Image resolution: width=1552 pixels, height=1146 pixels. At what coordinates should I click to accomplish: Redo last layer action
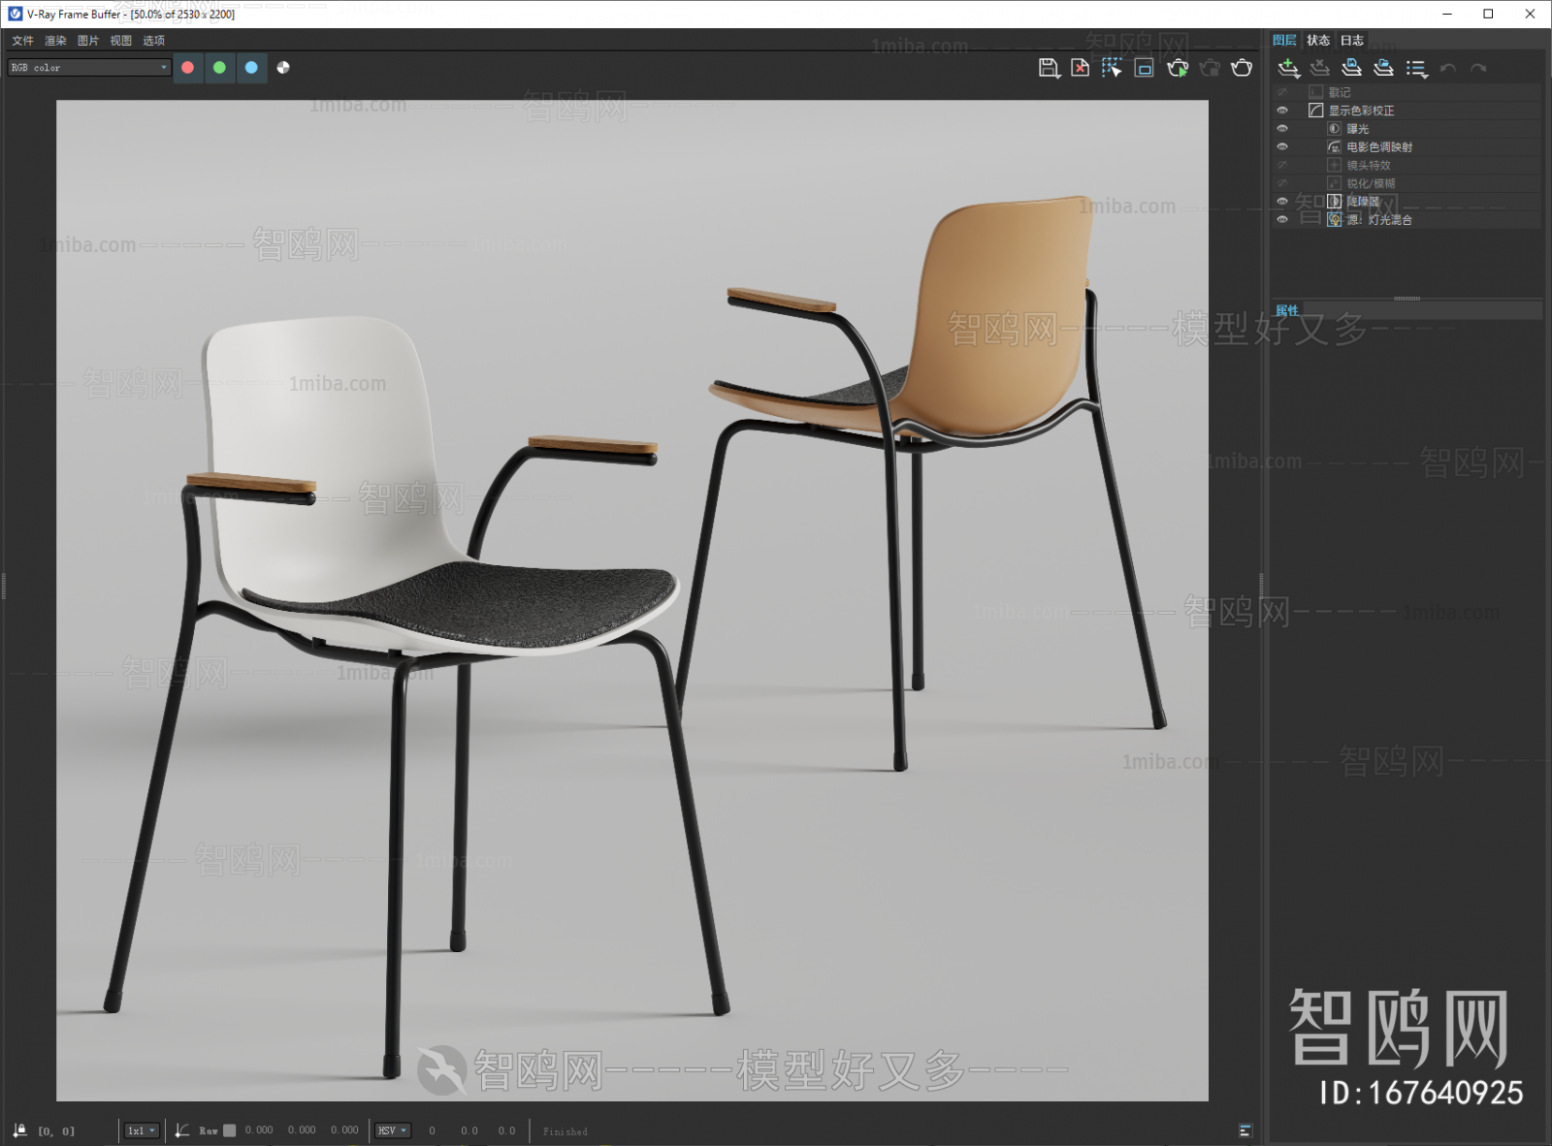pyautogui.click(x=1478, y=69)
